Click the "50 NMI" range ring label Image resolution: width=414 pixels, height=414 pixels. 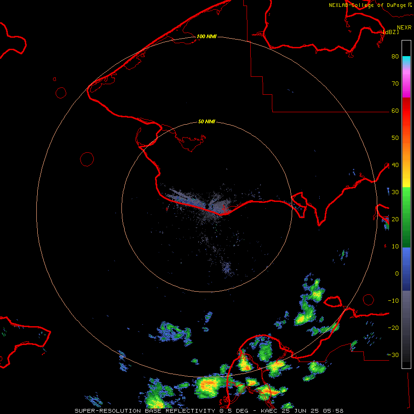pos(207,122)
